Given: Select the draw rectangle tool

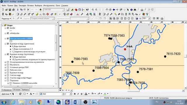Looking at the screenshot, I should pos(25,94).
